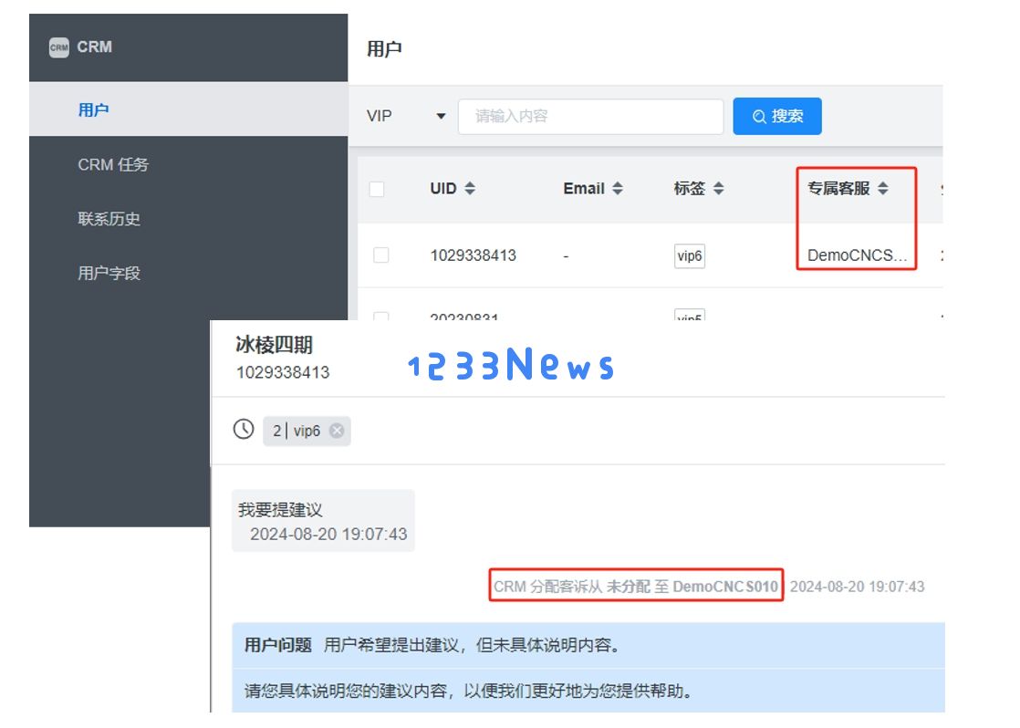Click the clock history icon
The image size is (1020, 728).
coord(244,430)
